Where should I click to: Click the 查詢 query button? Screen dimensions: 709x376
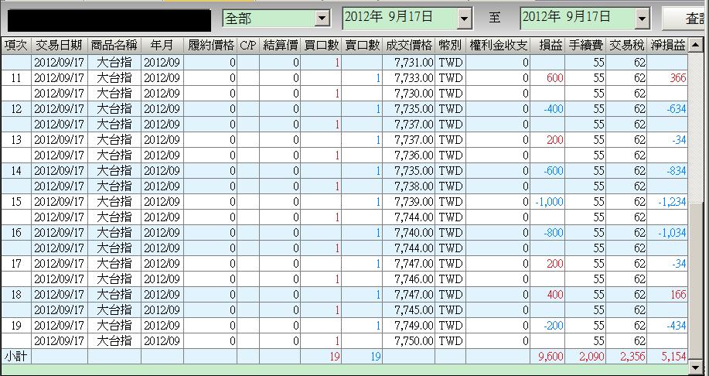pos(686,19)
